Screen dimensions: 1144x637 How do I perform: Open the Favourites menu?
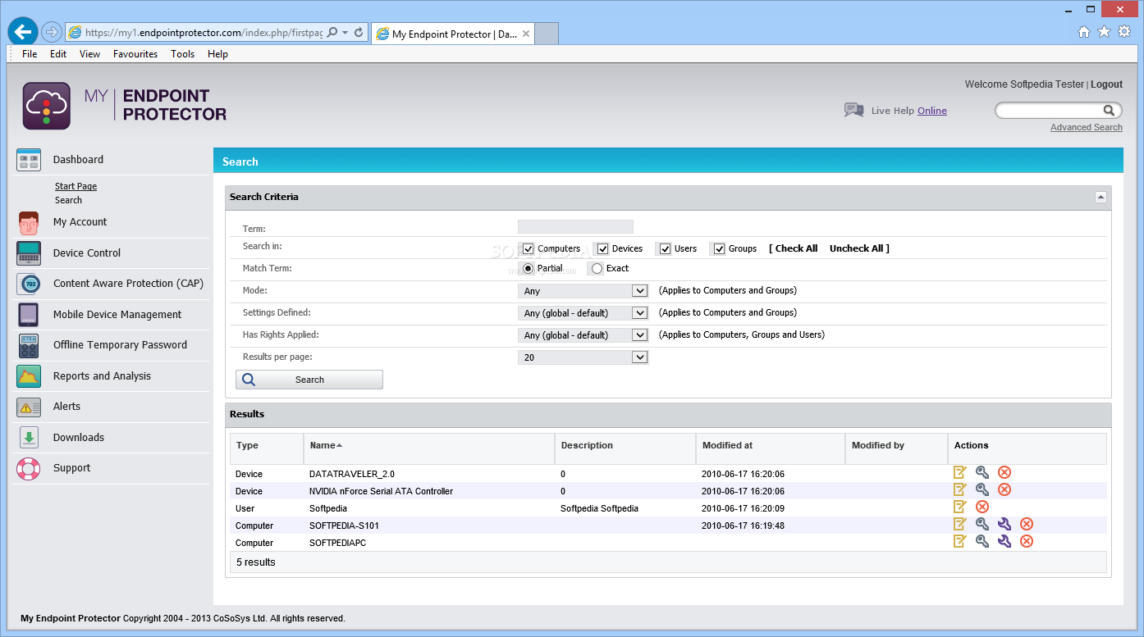pos(135,54)
